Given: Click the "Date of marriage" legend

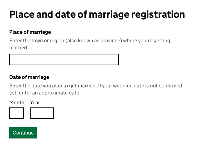Looking at the screenshot, I should click(29, 77).
